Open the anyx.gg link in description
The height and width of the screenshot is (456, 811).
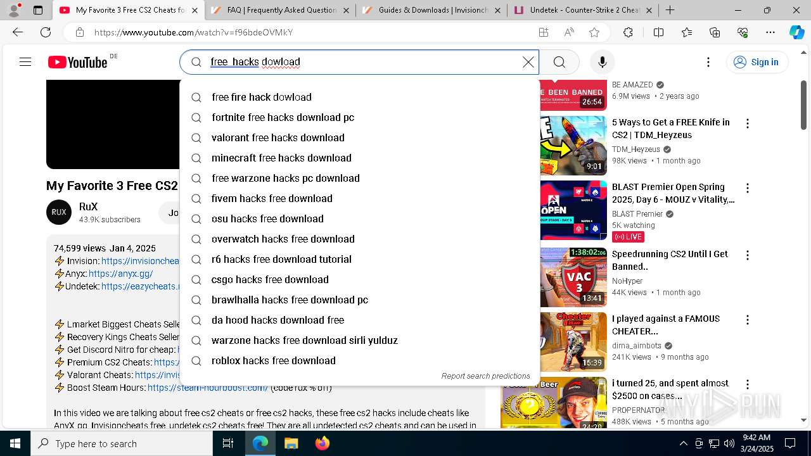(120, 274)
